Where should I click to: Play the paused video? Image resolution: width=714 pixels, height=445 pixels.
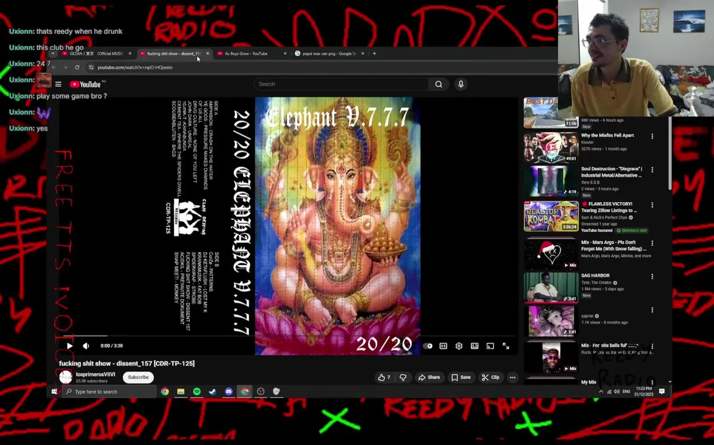(69, 346)
